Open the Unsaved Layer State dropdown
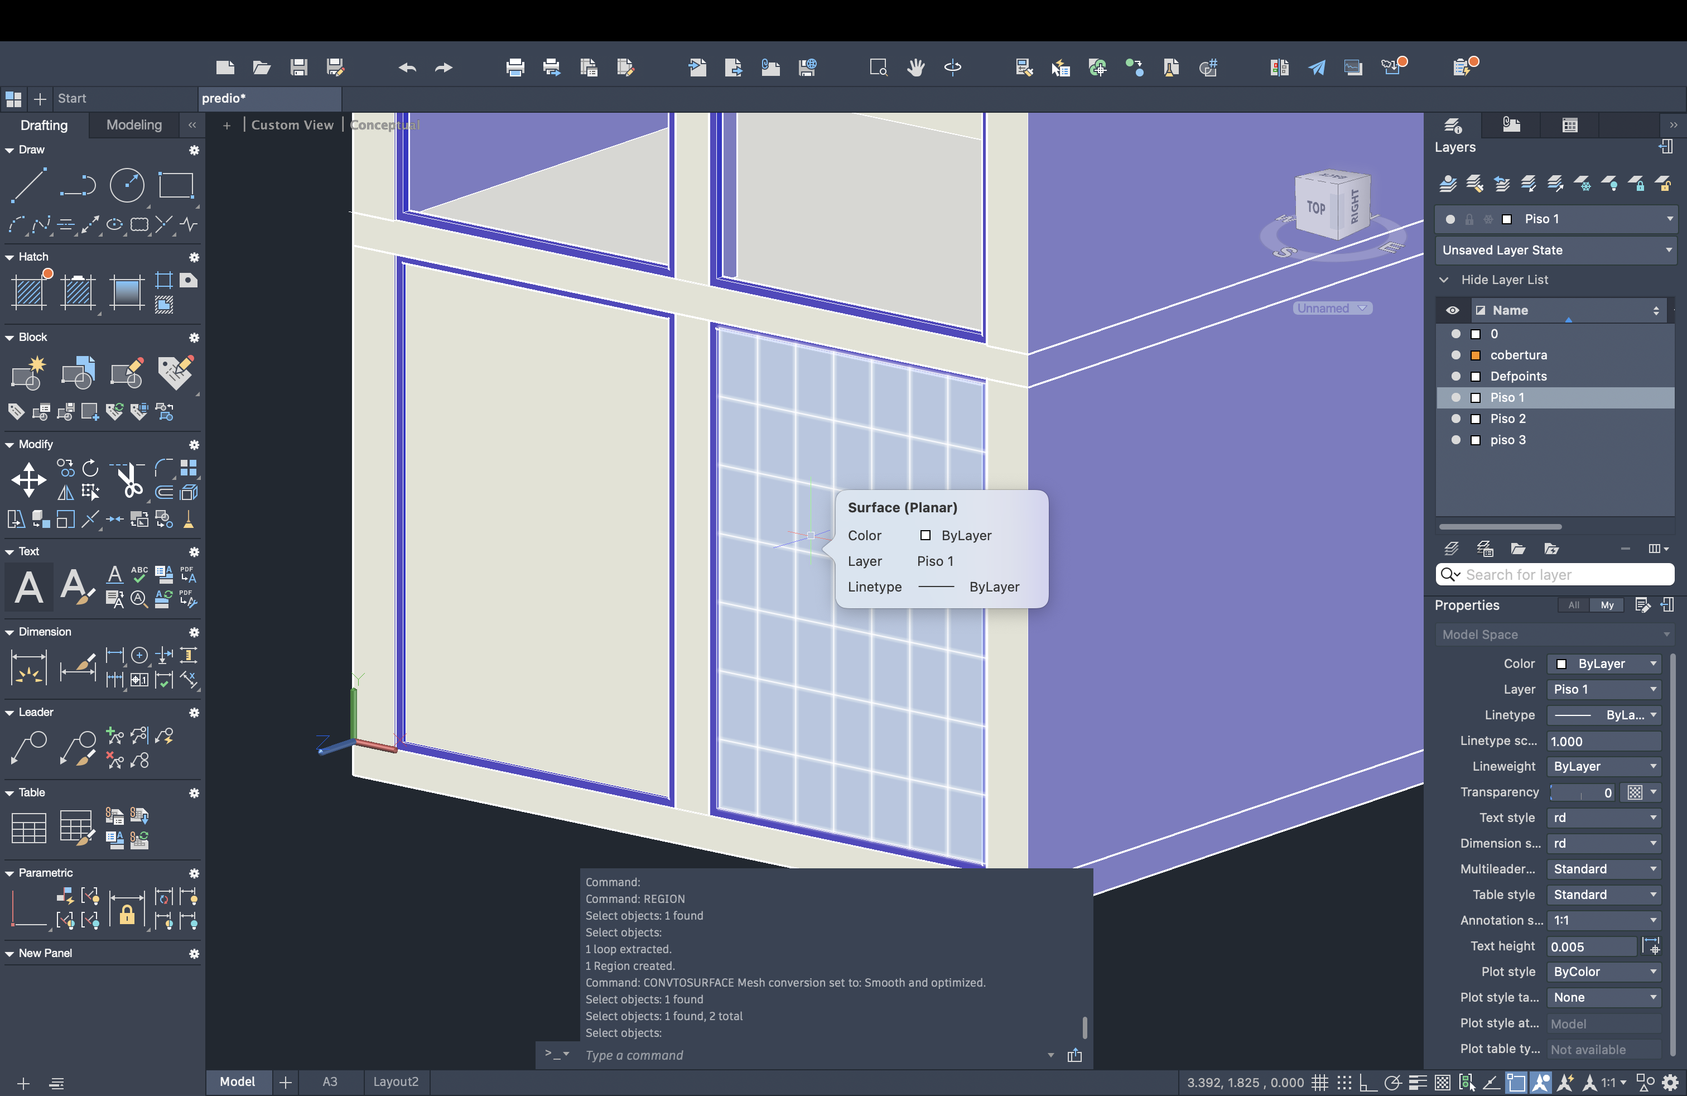Viewport: 1687px width, 1096px height. point(1556,250)
